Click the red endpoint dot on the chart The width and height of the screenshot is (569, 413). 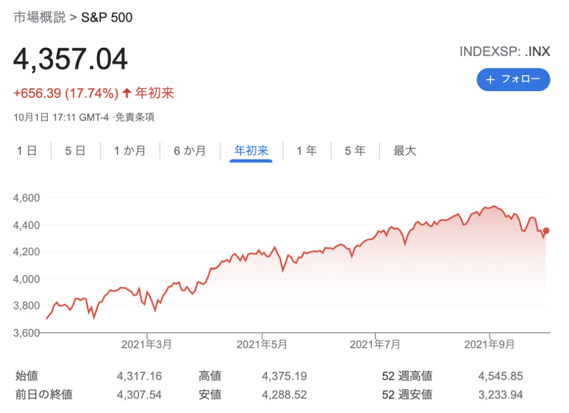pos(546,231)
